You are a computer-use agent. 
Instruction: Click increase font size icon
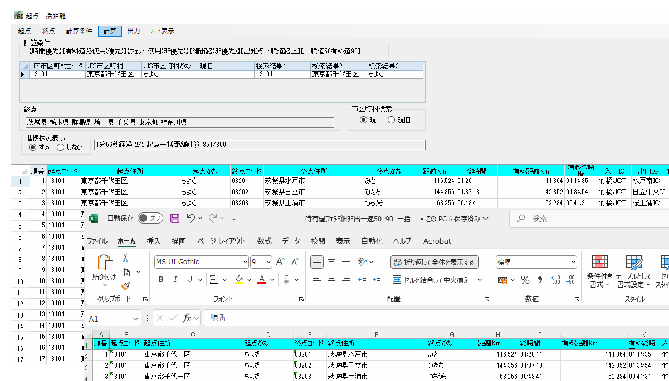point(281,262)
